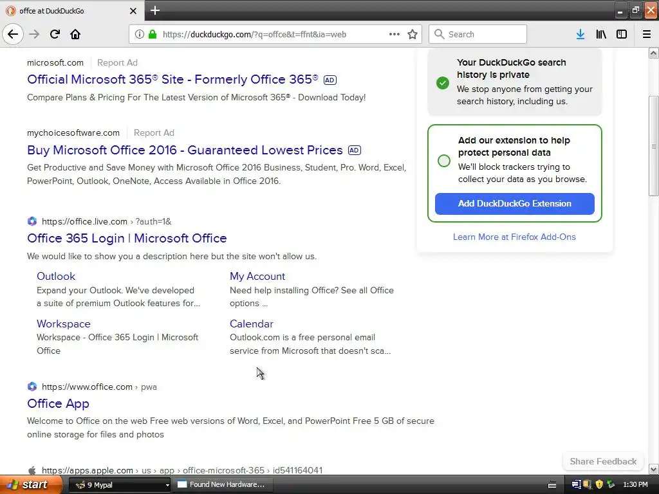Open the https://www.office.com result URL
The height and width of the screenshot is (494, 659).
tap(99, 387)
